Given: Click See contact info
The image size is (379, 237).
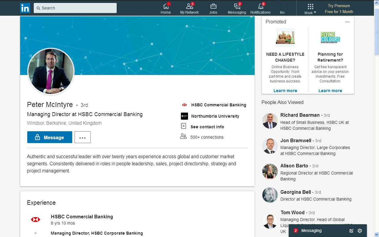Looking at the screenshot, I should coord(207,127).
